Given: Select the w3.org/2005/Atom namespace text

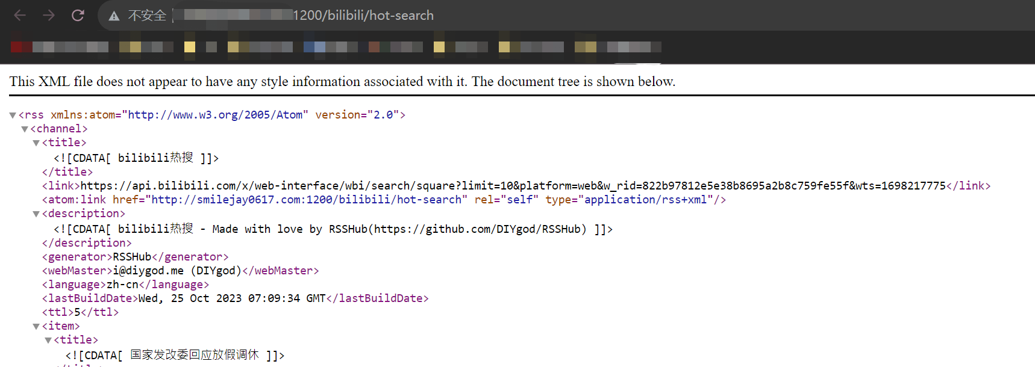Looking at the screenshot, I should (x=215, y=115).
